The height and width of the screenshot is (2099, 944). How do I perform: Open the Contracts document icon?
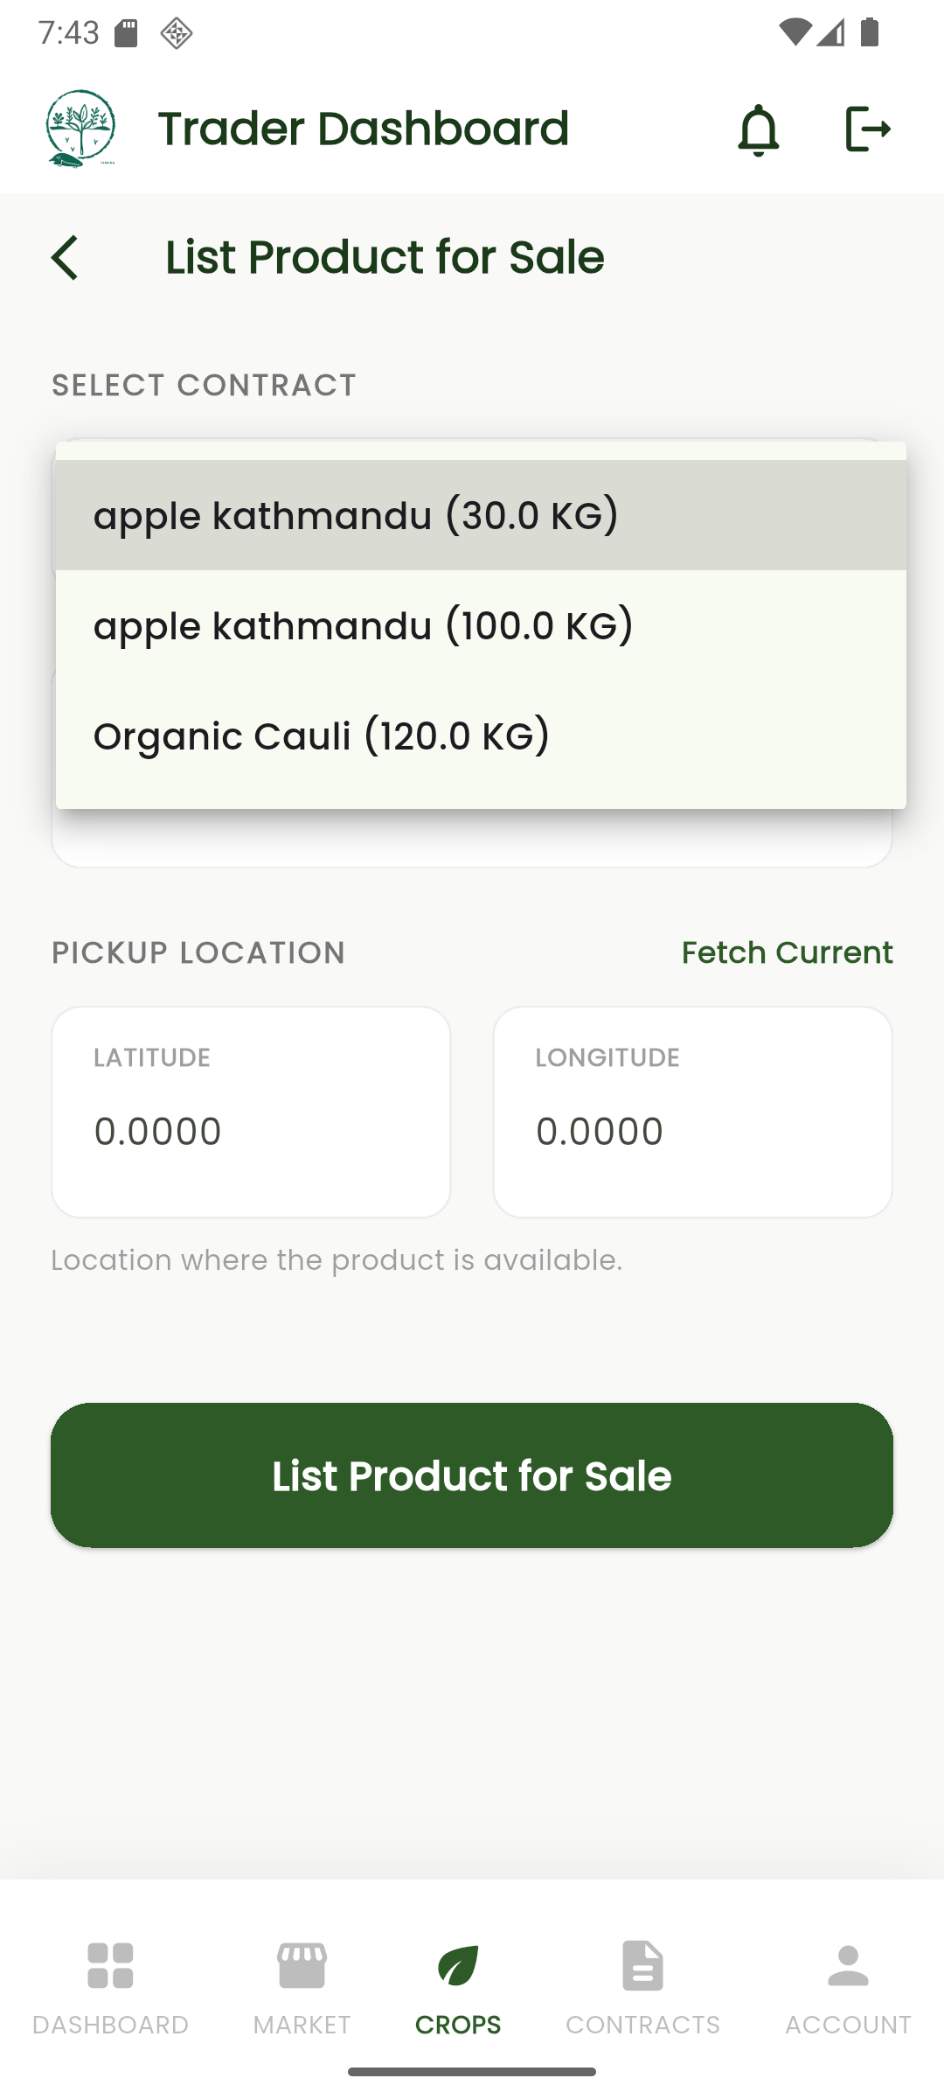point(642,1965)
